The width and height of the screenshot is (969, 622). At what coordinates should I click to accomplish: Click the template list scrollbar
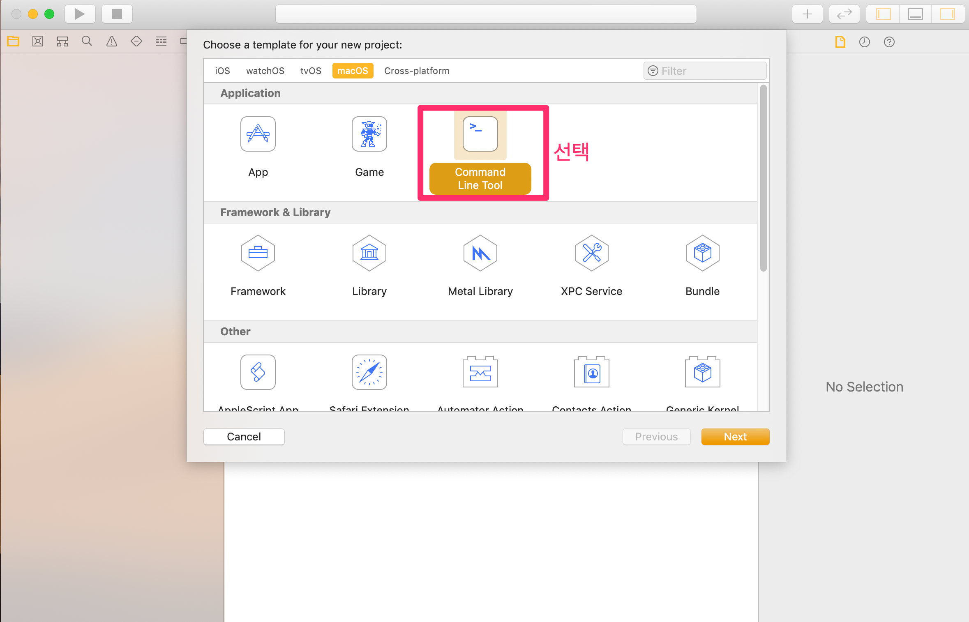763,178
